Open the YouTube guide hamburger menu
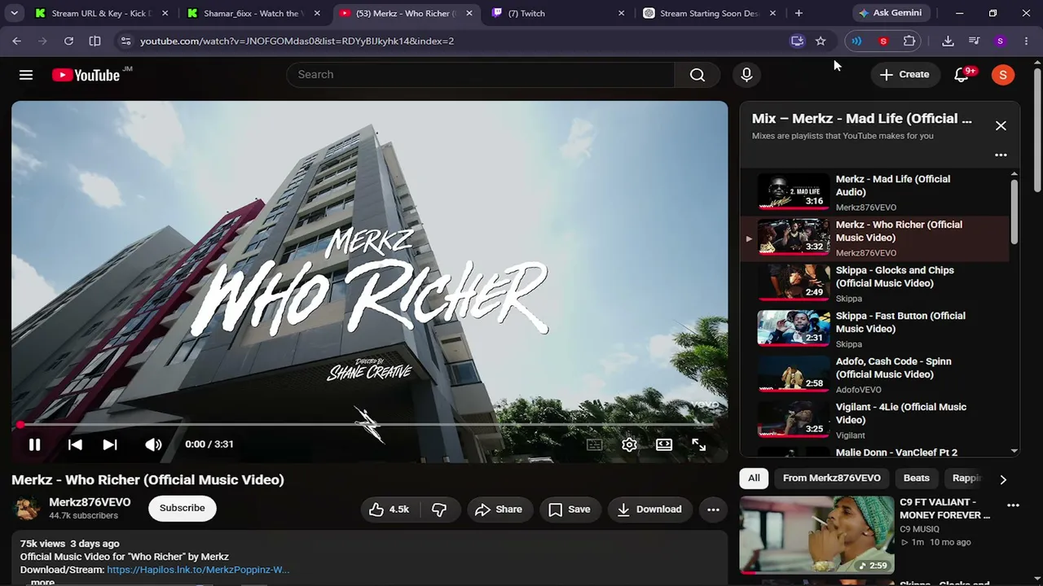The image size is (1043, 586). (x=26, y=75)
